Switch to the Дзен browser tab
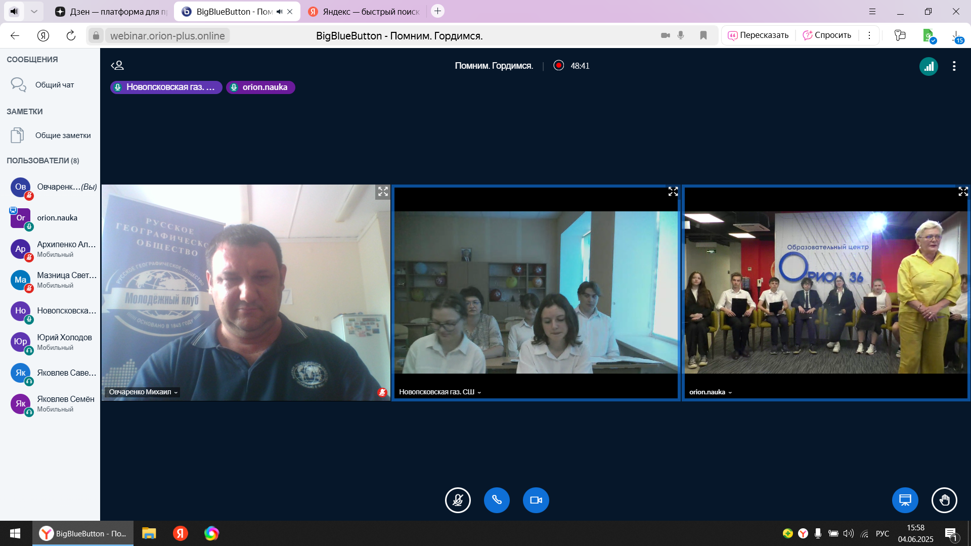 (x=111, y=12)
